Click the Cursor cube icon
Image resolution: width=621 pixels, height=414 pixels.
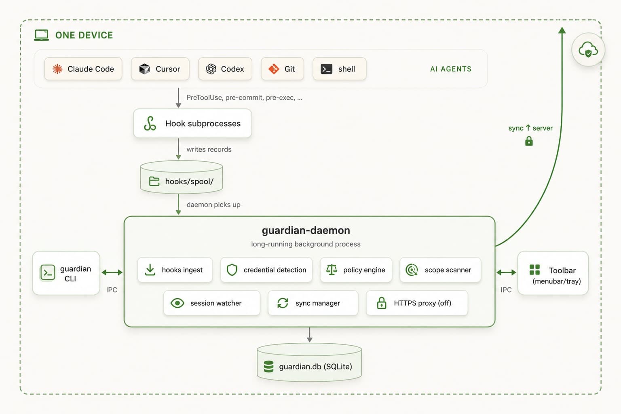pyautogui.click(x=144, y=69)
